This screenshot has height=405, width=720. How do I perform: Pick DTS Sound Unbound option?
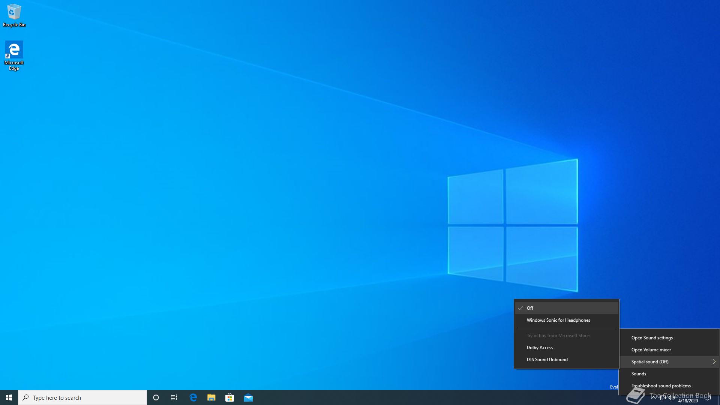pyautogui.click(x=566, y=360)
